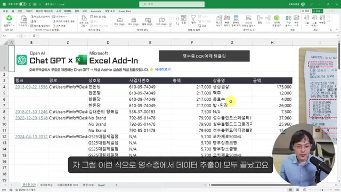The height and width of the screenshot is (192, 341).
Task: Run the GPT 실행하기 add-in button
Action: 9,21
